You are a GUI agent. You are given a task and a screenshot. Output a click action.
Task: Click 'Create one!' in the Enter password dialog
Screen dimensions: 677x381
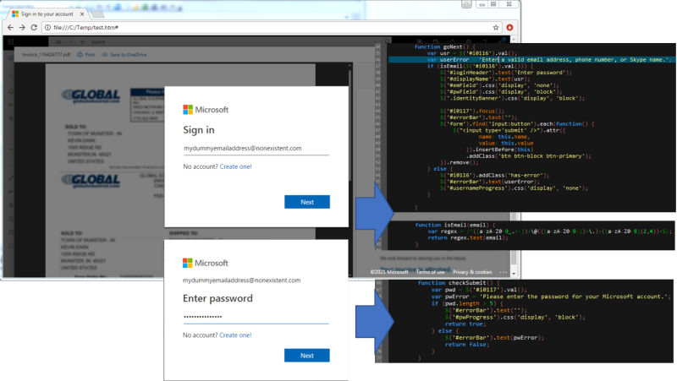click(235, 335)
